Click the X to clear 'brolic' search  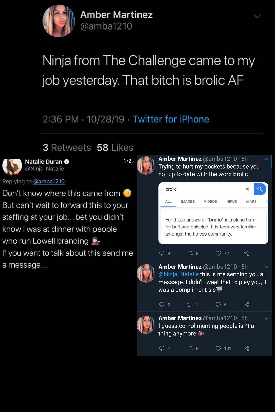pos(247,189)
